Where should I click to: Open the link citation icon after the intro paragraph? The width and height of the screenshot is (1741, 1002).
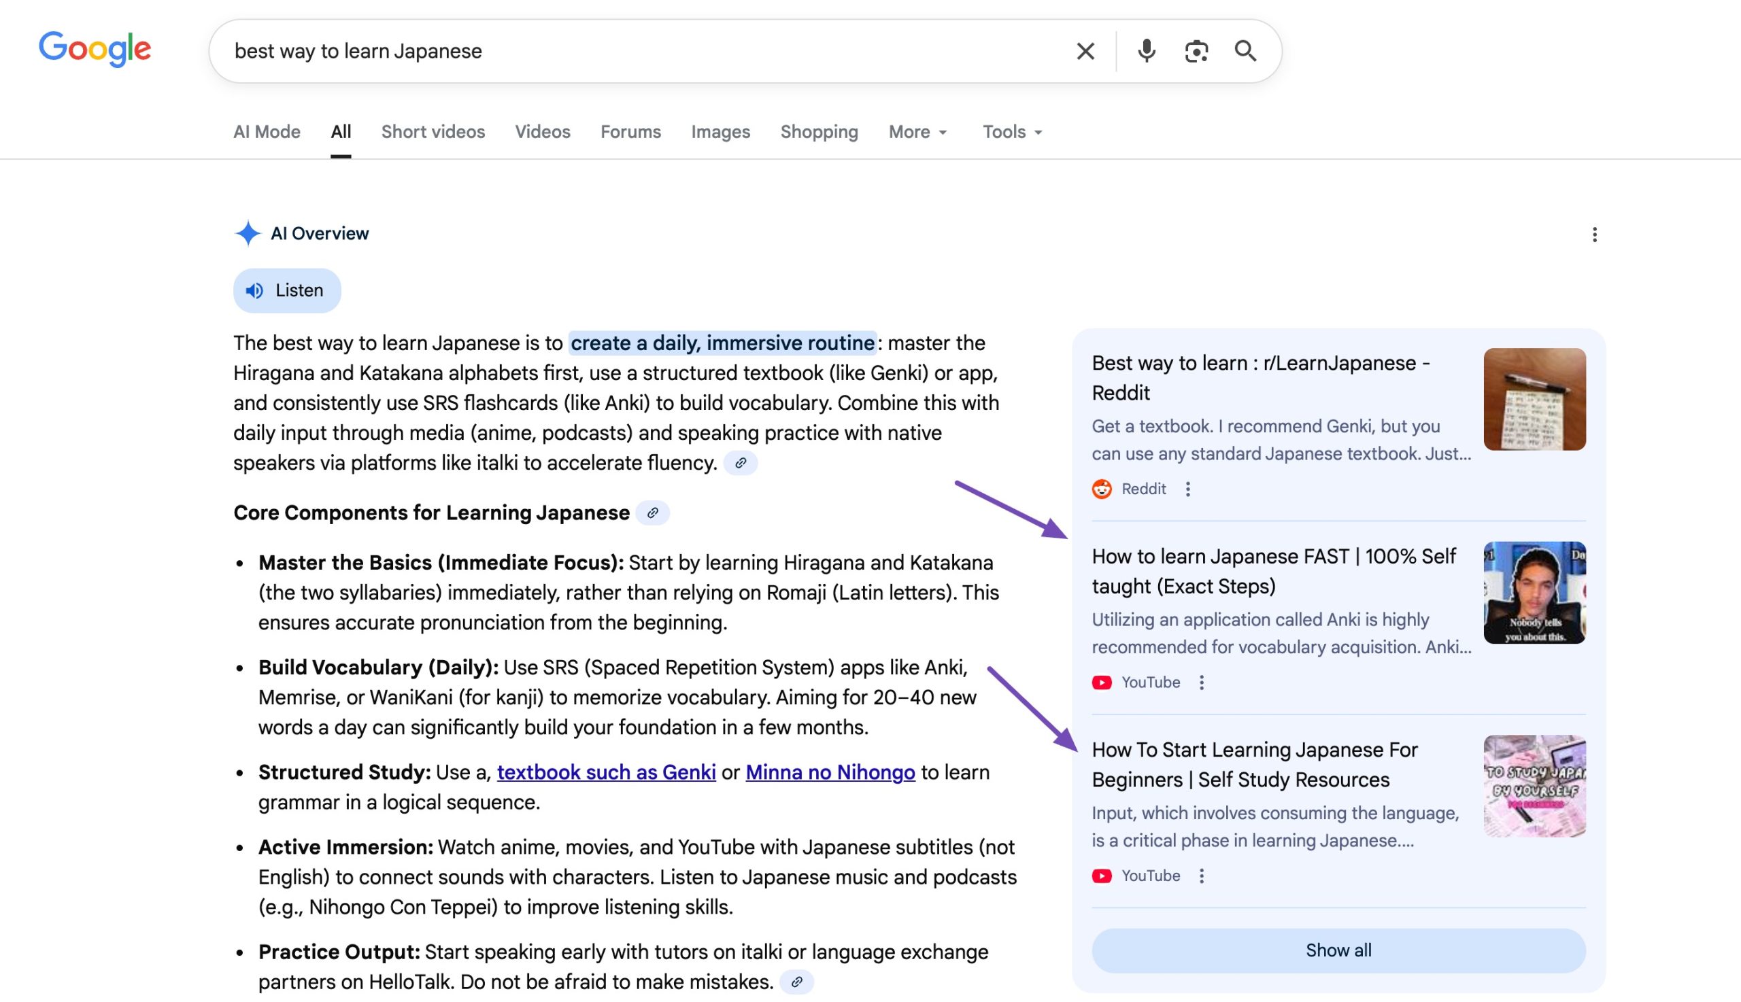click(x=740, y=463)
